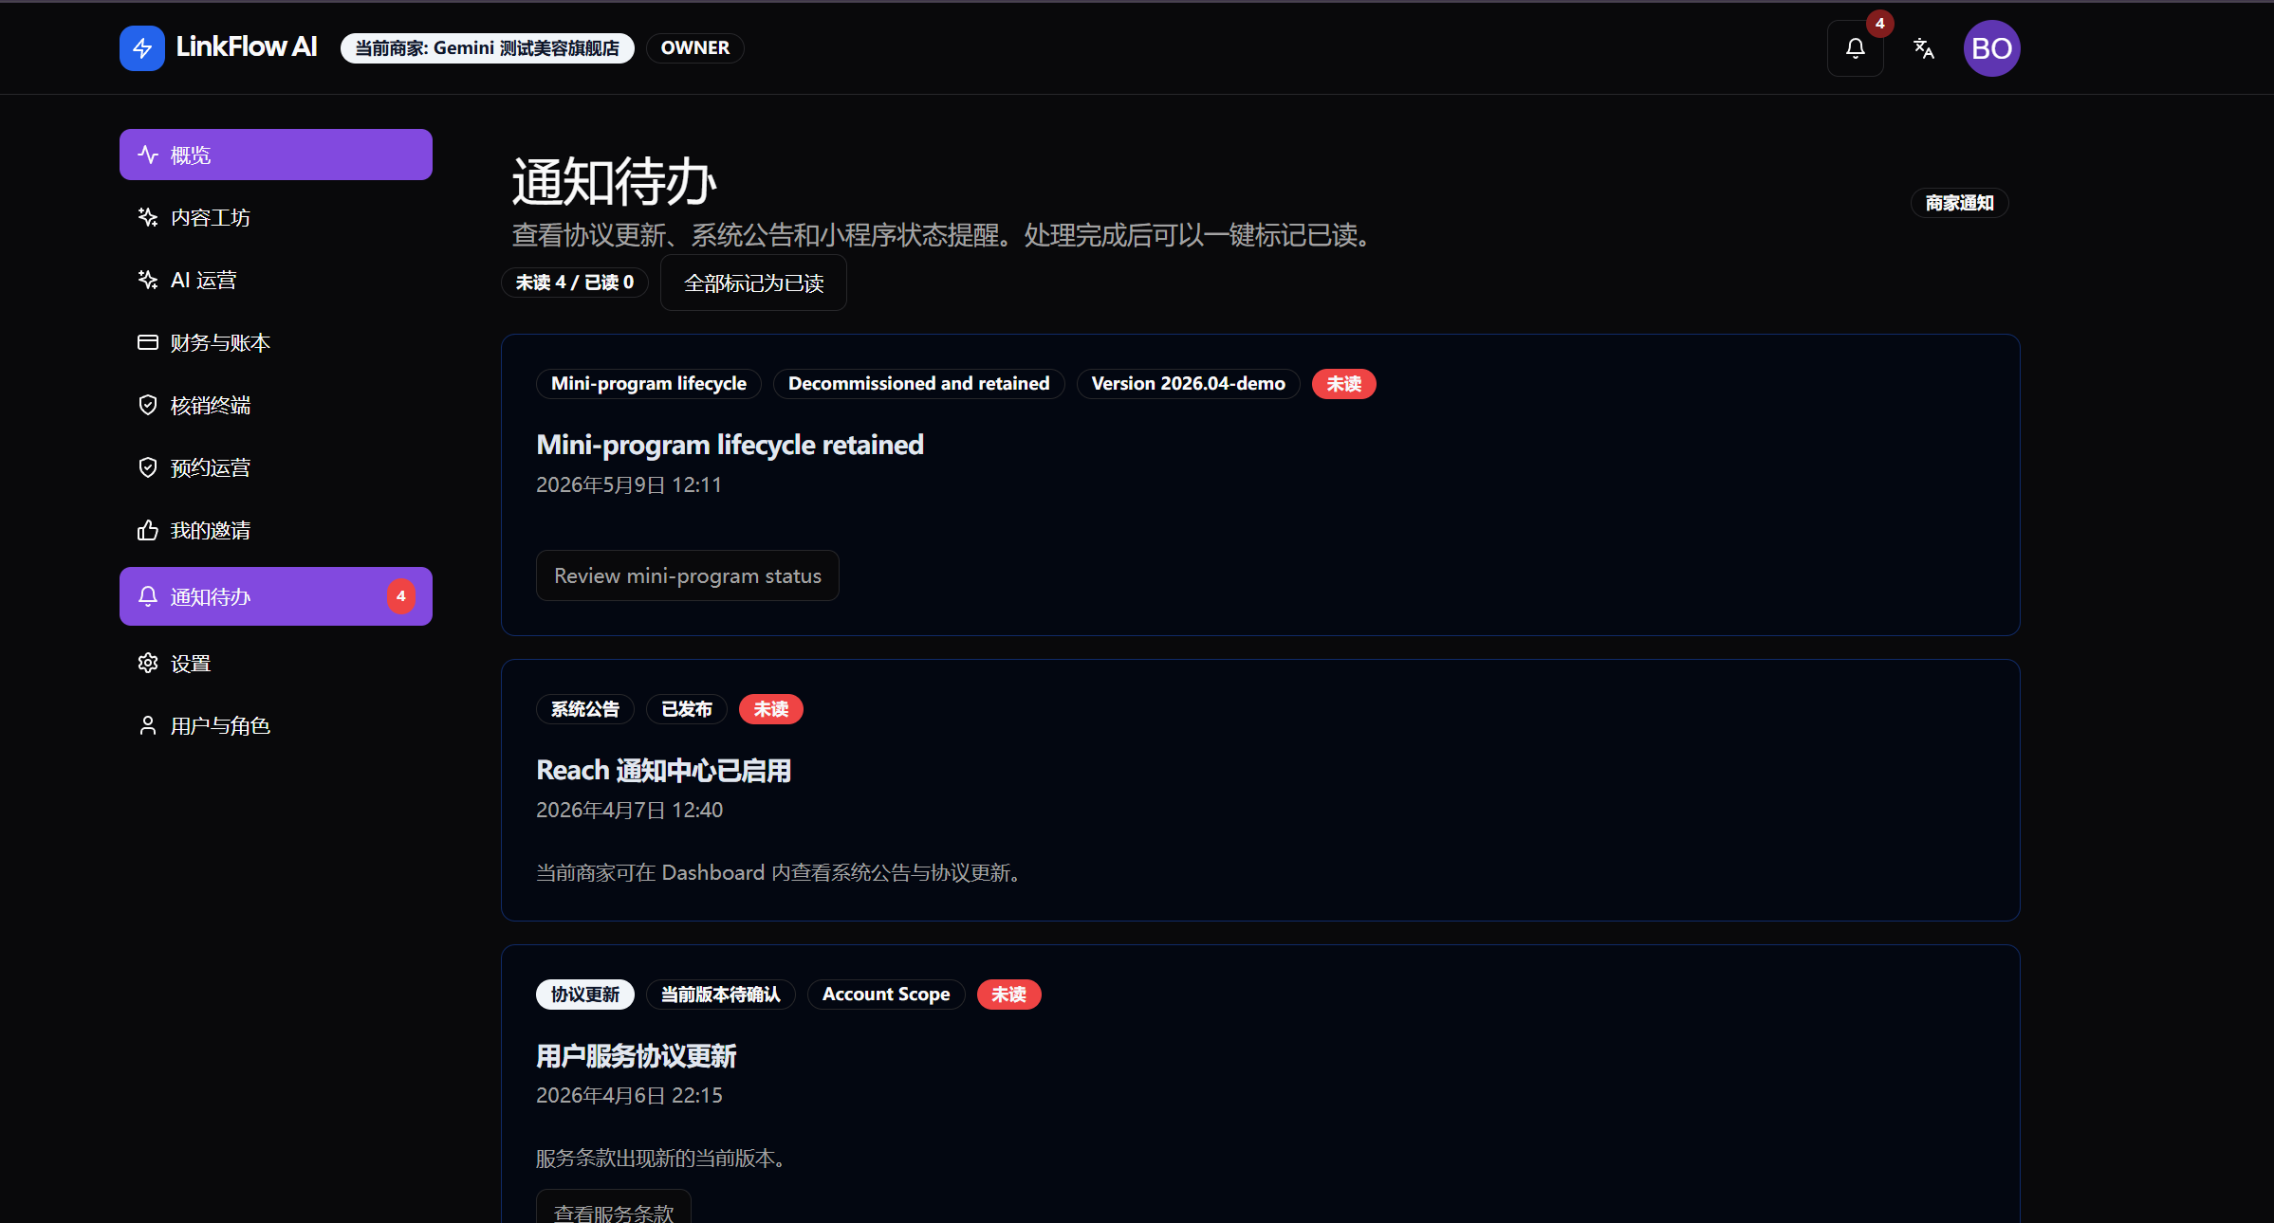Select the 概览 activity icon

point(148,155)
